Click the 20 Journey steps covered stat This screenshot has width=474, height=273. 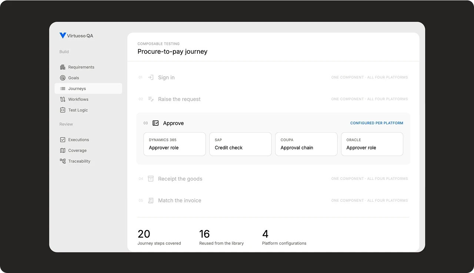[x=159, y=237]
